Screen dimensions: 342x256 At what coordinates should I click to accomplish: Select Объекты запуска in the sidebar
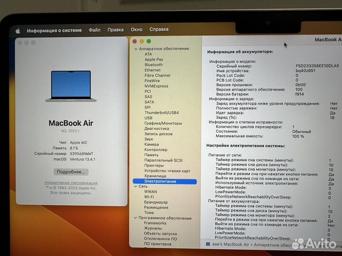pos(160,233)
